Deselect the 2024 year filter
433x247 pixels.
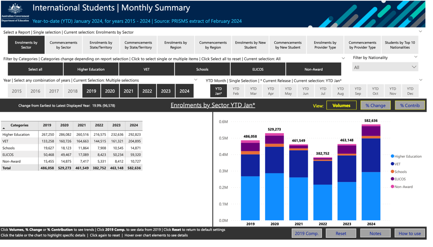(184, 91)
